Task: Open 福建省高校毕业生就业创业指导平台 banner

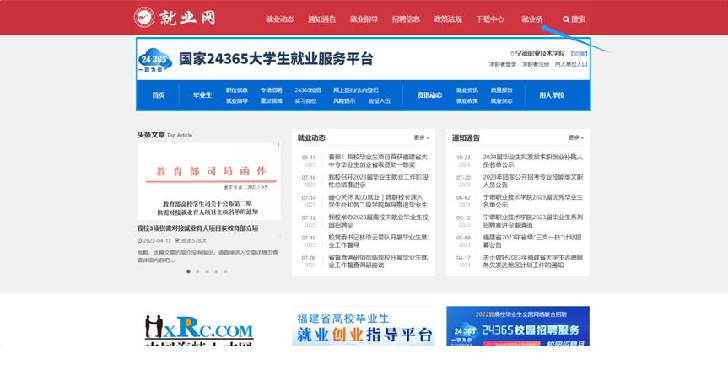Action: pyautogui.click(x=364, y=326)
